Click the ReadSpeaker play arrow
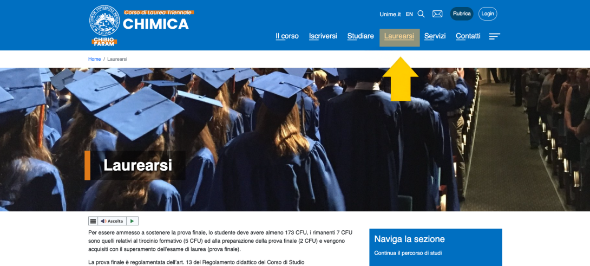The image size is (590, 266). pyautogui.click(x=132, y=221)
